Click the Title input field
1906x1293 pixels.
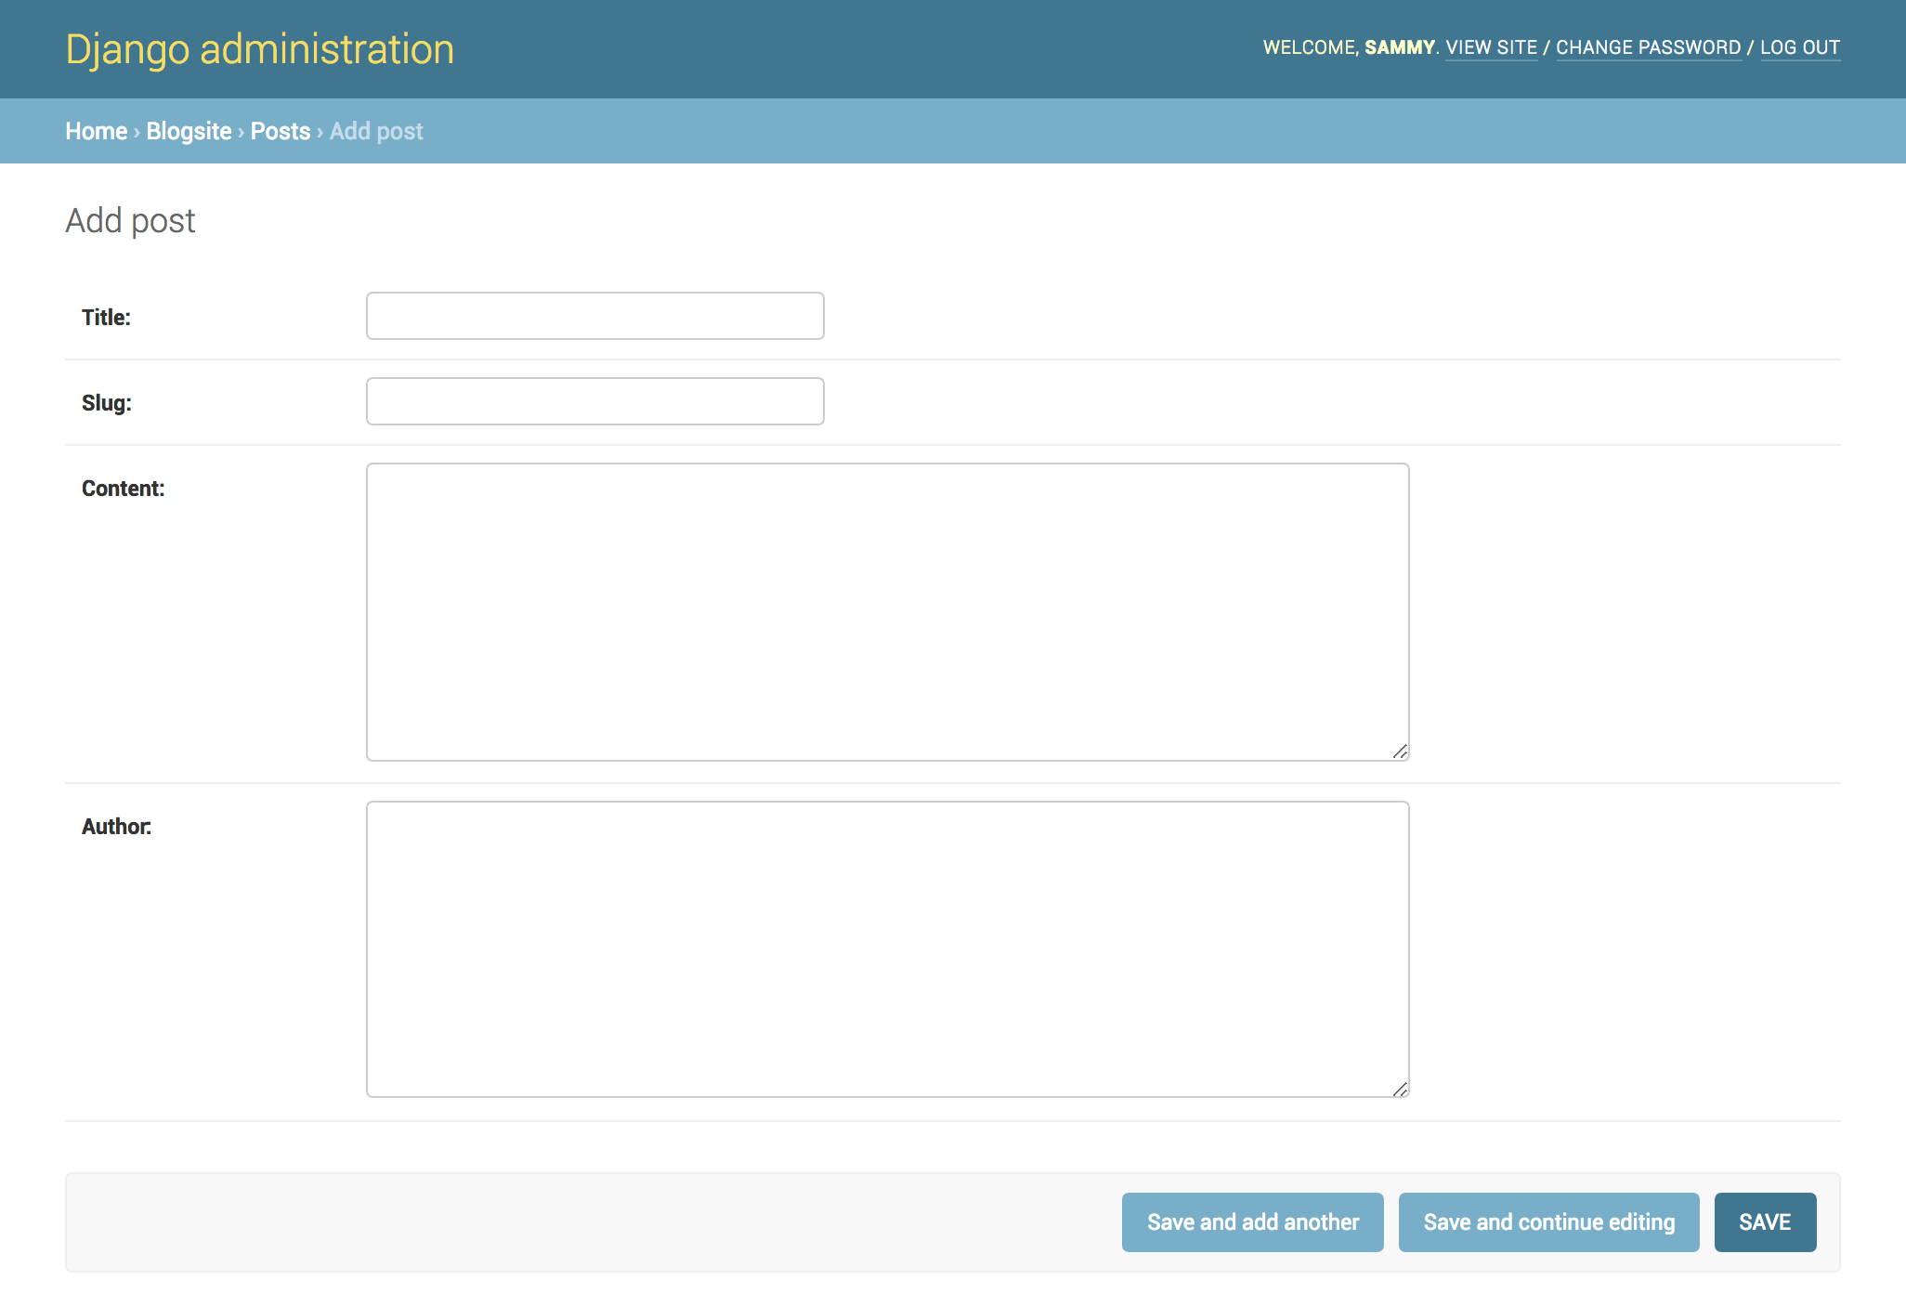click(x=594, y=315)
